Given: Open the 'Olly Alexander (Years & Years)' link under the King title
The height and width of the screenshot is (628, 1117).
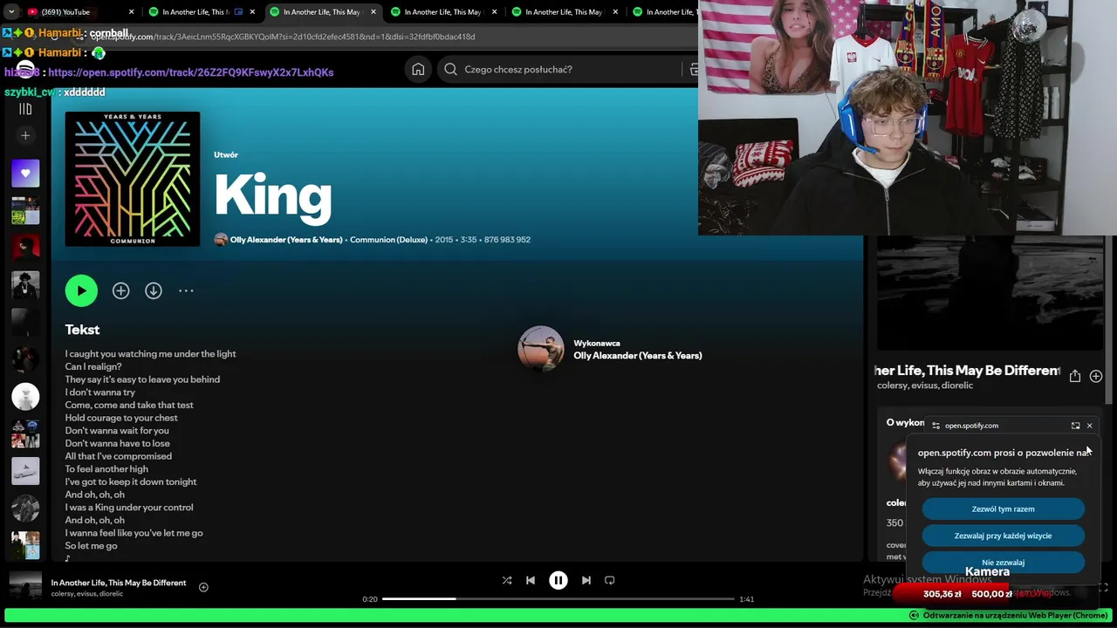Looking at the screenshot, I should [286, 240].
